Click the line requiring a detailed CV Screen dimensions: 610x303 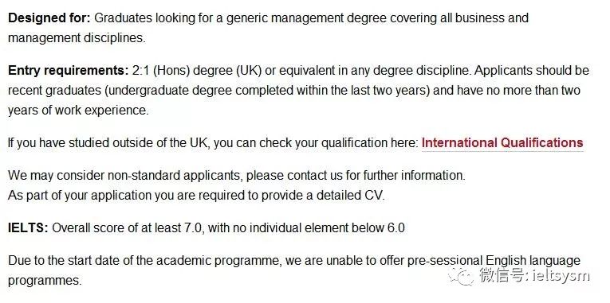point(196,195)
